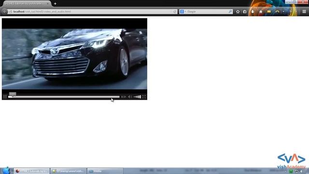This screenshot has width=309, height=174.
Task: Reload the page with refresh icon
Action: tap(175, 12)
